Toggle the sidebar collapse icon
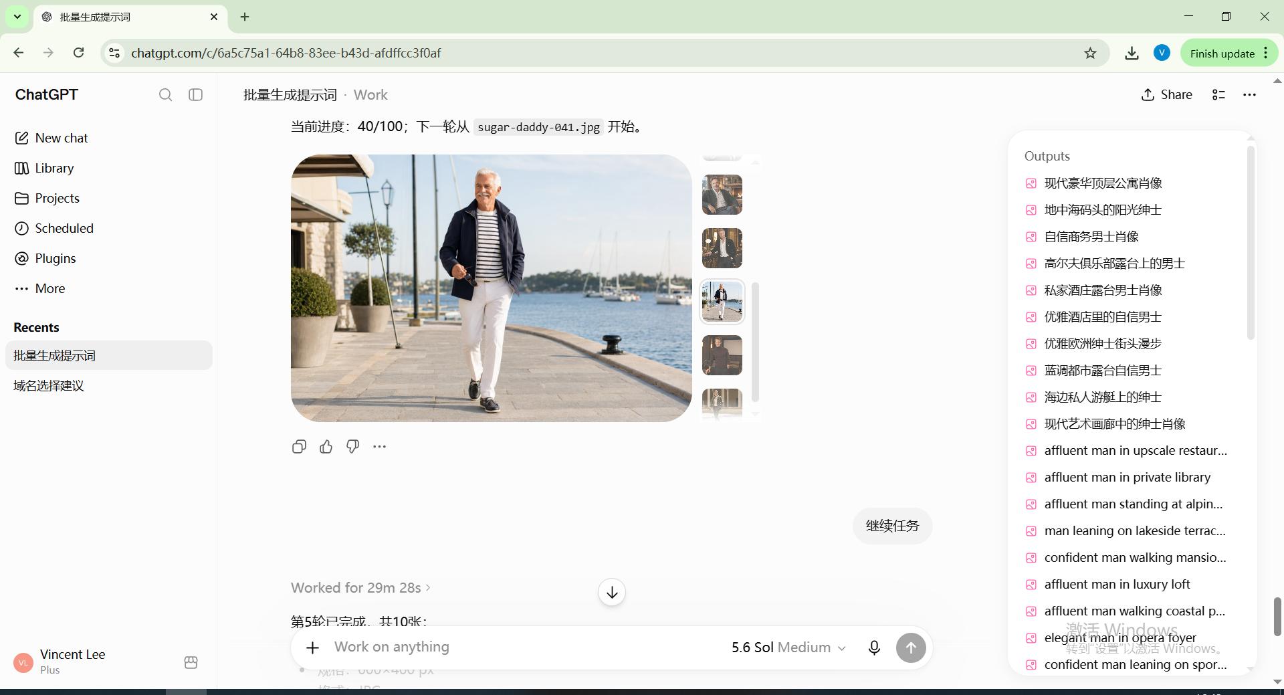The width and height of the screenshot is (1284, 695). click(x=196, y=95)
